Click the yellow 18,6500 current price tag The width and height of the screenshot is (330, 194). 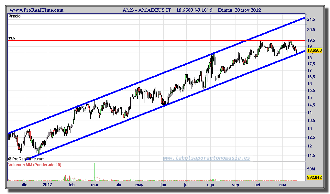[x=314, y=50]
